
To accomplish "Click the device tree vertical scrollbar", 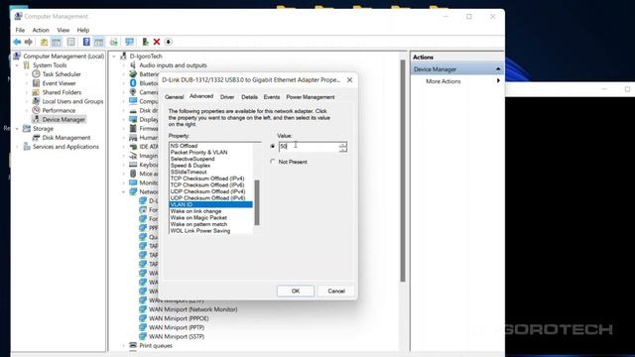I will tap(403, 170).
